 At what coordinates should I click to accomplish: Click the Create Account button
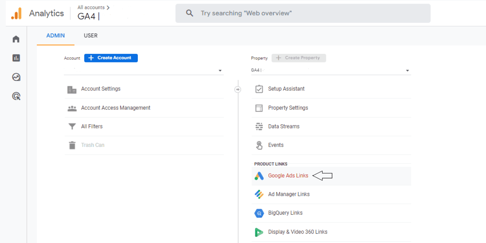click(111, 58)
